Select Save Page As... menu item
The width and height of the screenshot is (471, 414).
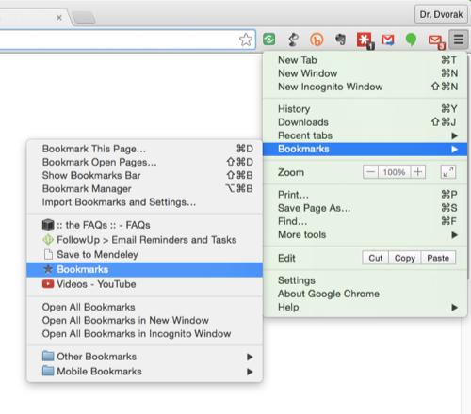click(x=365, y=208)
